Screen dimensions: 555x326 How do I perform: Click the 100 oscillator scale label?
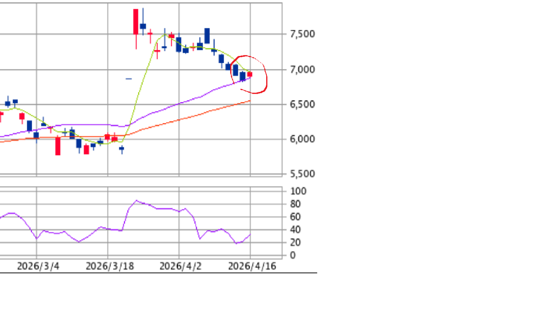pos(298,191)
